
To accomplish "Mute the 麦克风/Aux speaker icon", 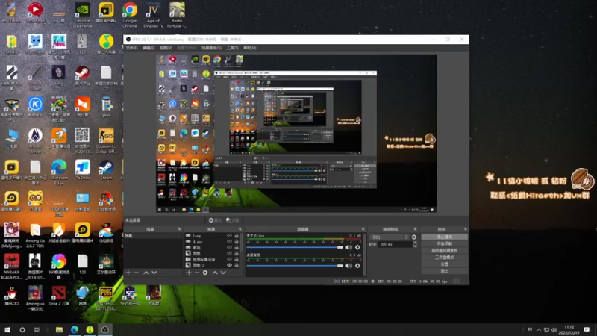I will 348,246.
